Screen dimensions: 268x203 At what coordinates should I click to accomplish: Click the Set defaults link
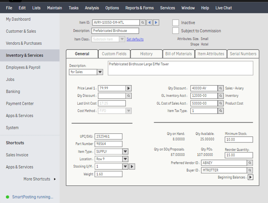(135, 39)
